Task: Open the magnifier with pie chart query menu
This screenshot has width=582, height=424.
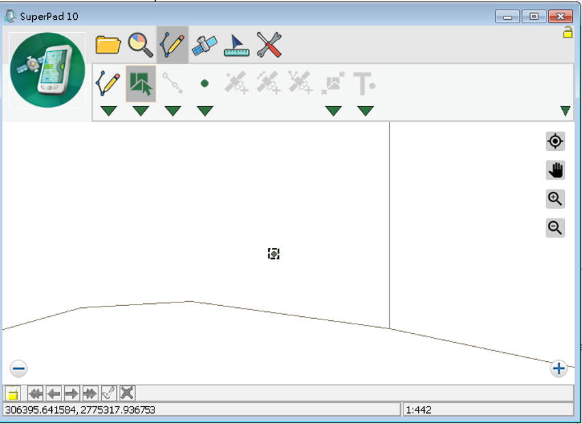Action: pyautogui.click(x=140, y=45)
